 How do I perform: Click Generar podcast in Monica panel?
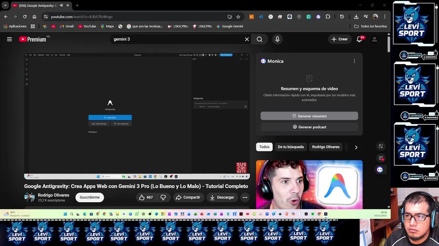(309, 127)
